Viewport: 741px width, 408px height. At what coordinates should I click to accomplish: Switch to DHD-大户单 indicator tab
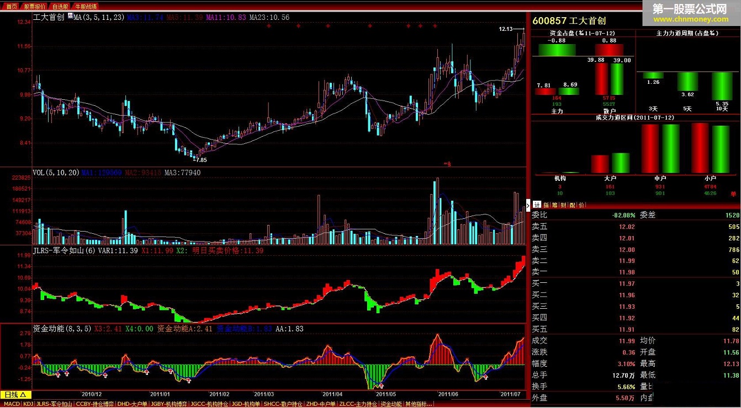coord(133,404)
